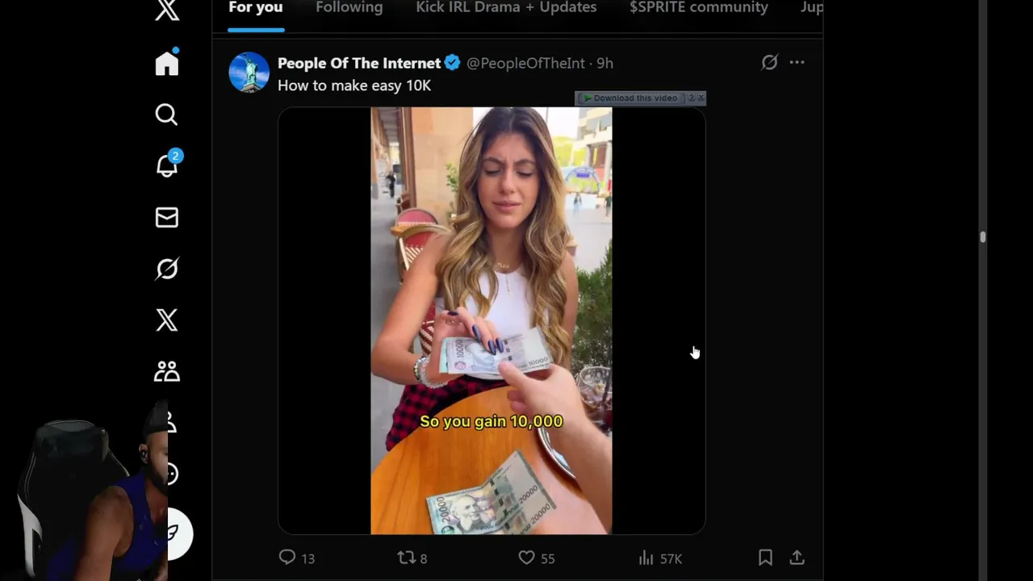Play the video with the woman holding cash

click(491, 320)
